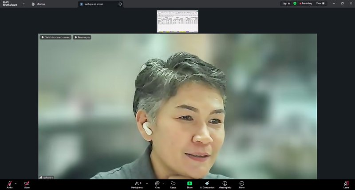This screenshot has height=190, width=355.
Task: Click the shared spreadsheet thumbnail
Action: coord(177,21)
